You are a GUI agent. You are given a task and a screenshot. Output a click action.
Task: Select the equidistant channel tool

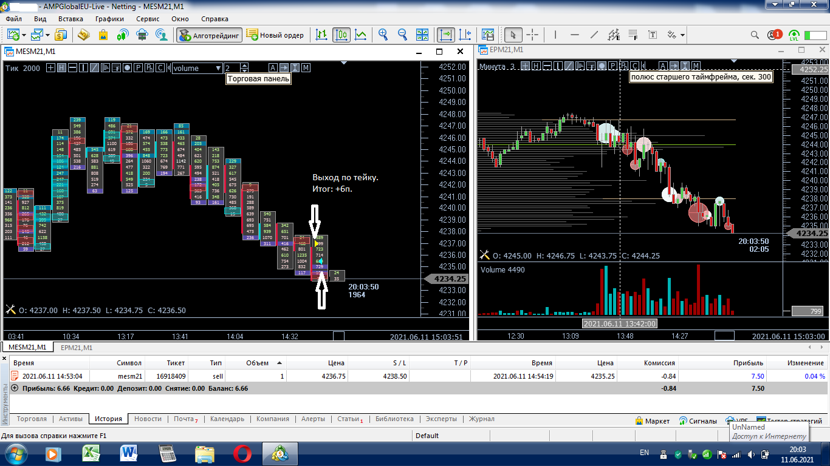[x=614, y=35]
